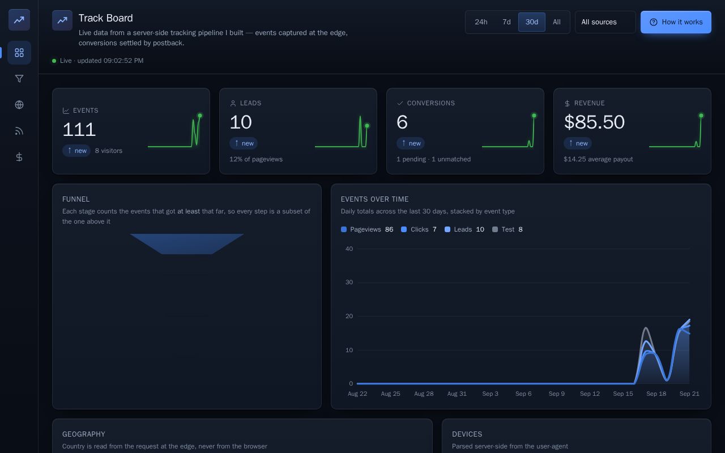Click the funnel top stage shape

187,244
